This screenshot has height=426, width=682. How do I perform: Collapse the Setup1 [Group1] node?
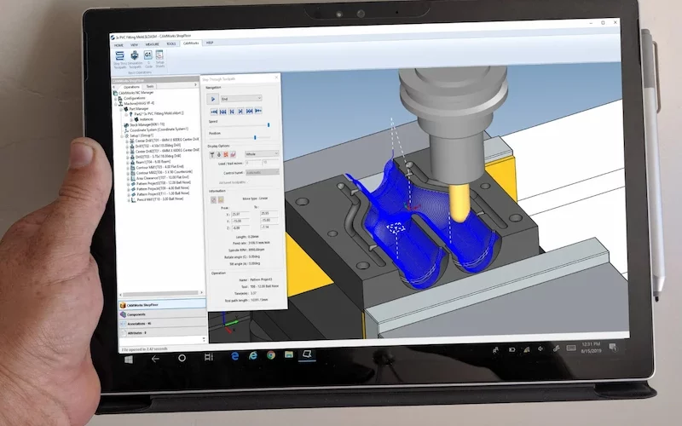coord(122,136)
